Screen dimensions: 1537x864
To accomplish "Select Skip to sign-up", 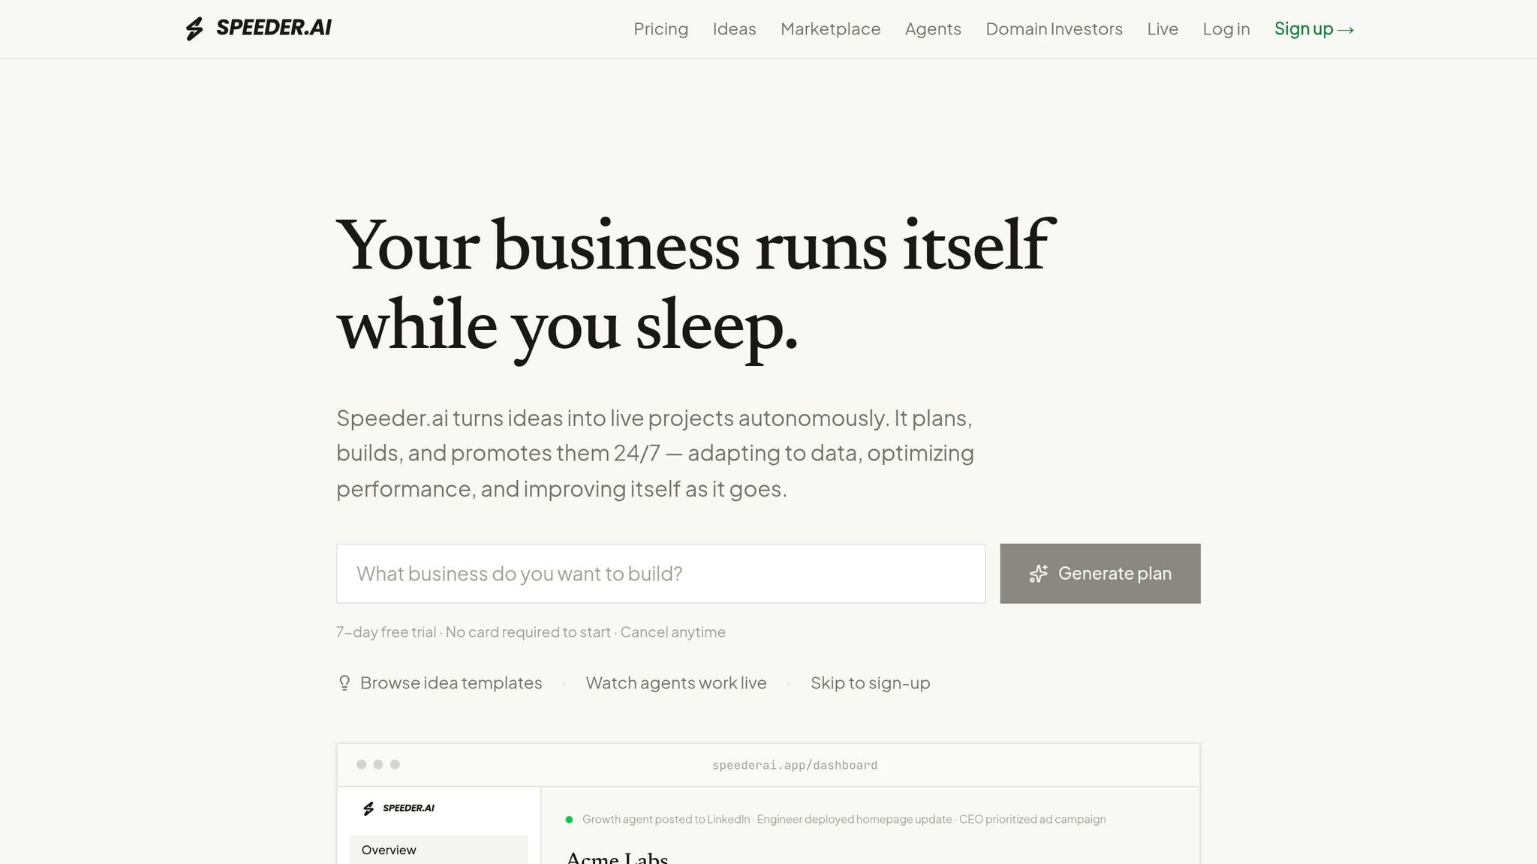I will point(870,682).
